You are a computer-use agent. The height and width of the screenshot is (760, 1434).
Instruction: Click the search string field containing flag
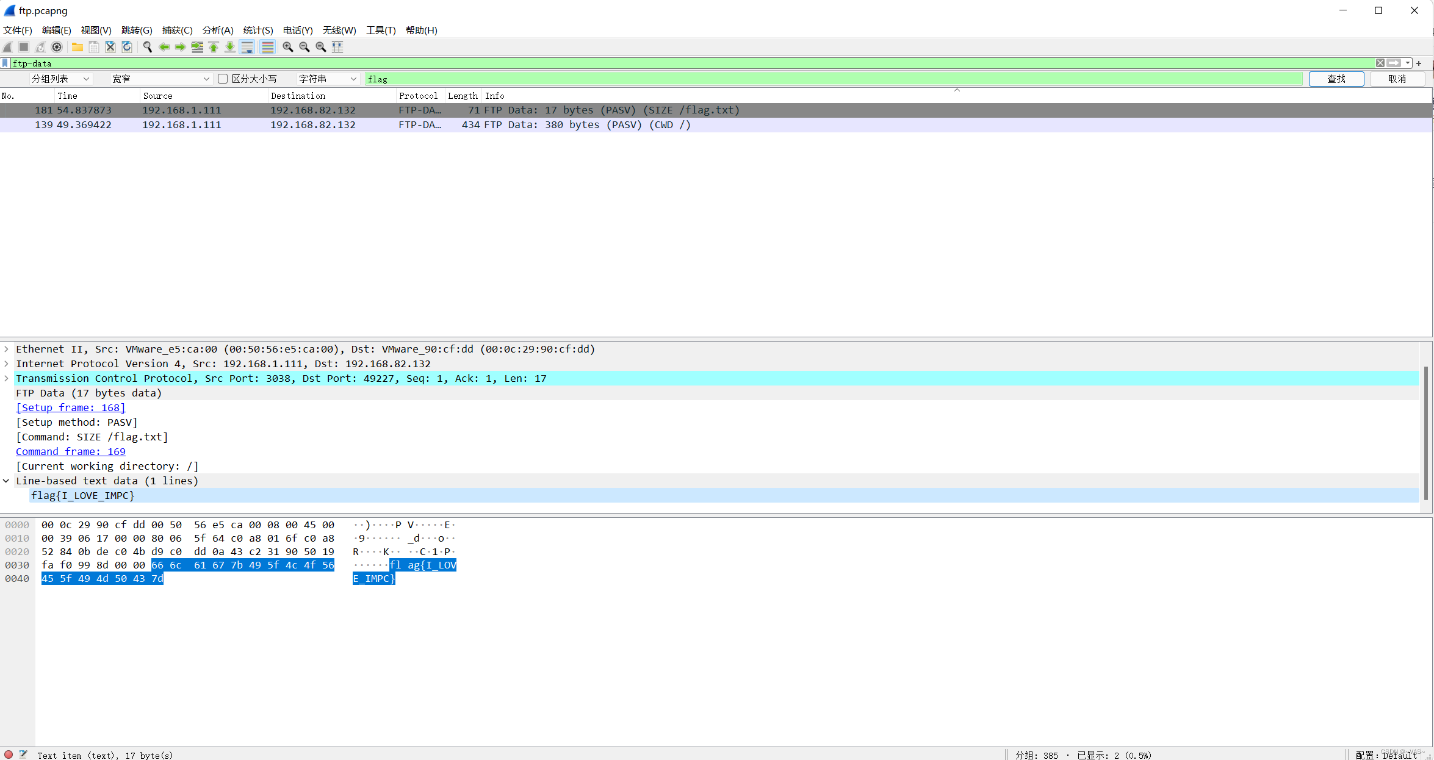point(834,79)
